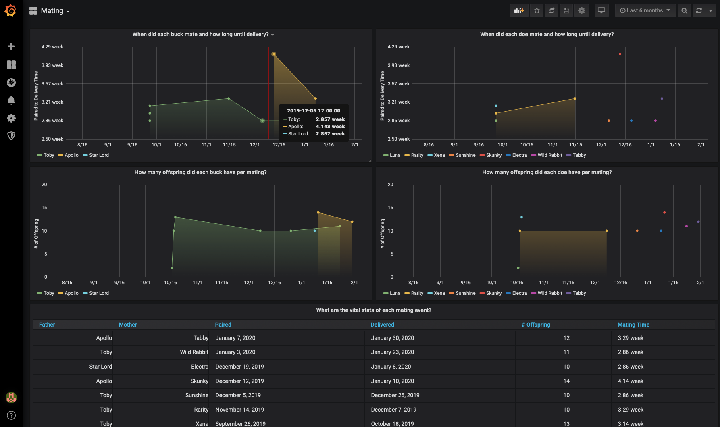Screen dimensions: 720x427
Task: Click Skunky color line in doe offspring legend
Action: click(x=483, y=293)
